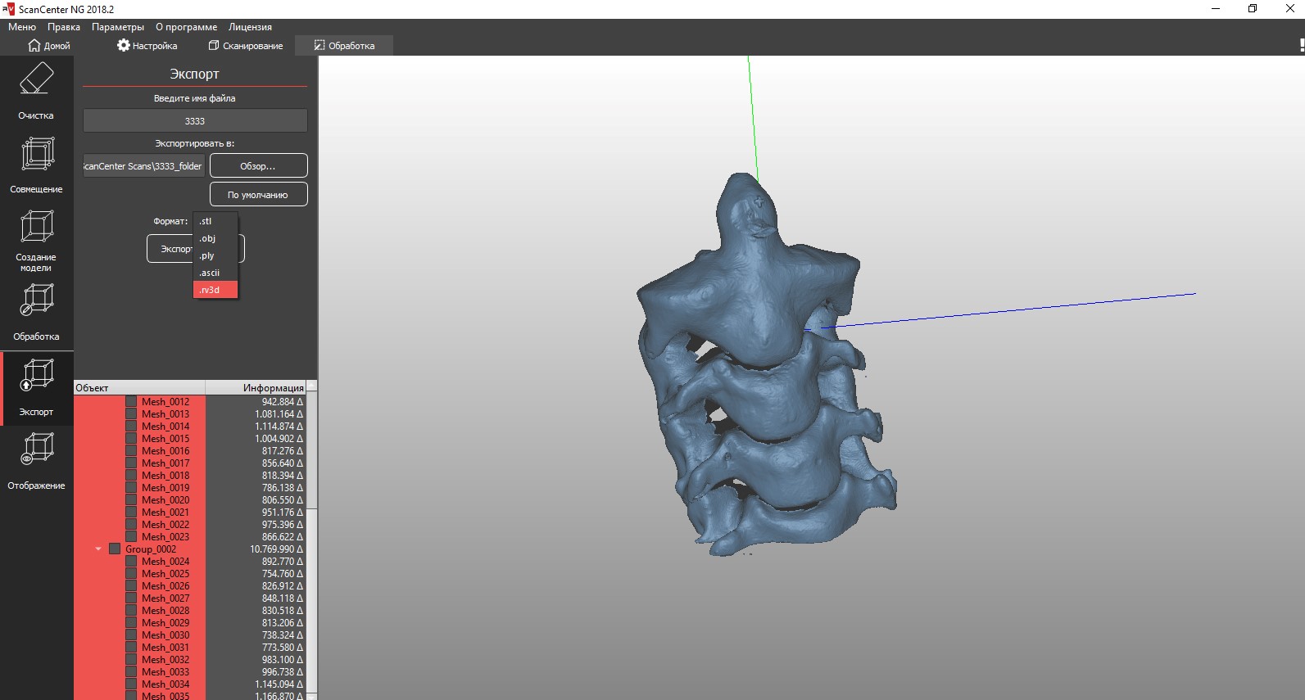
Task: Go to the Домой home tab
Action: pyautogui.click(x=49, y=46)
